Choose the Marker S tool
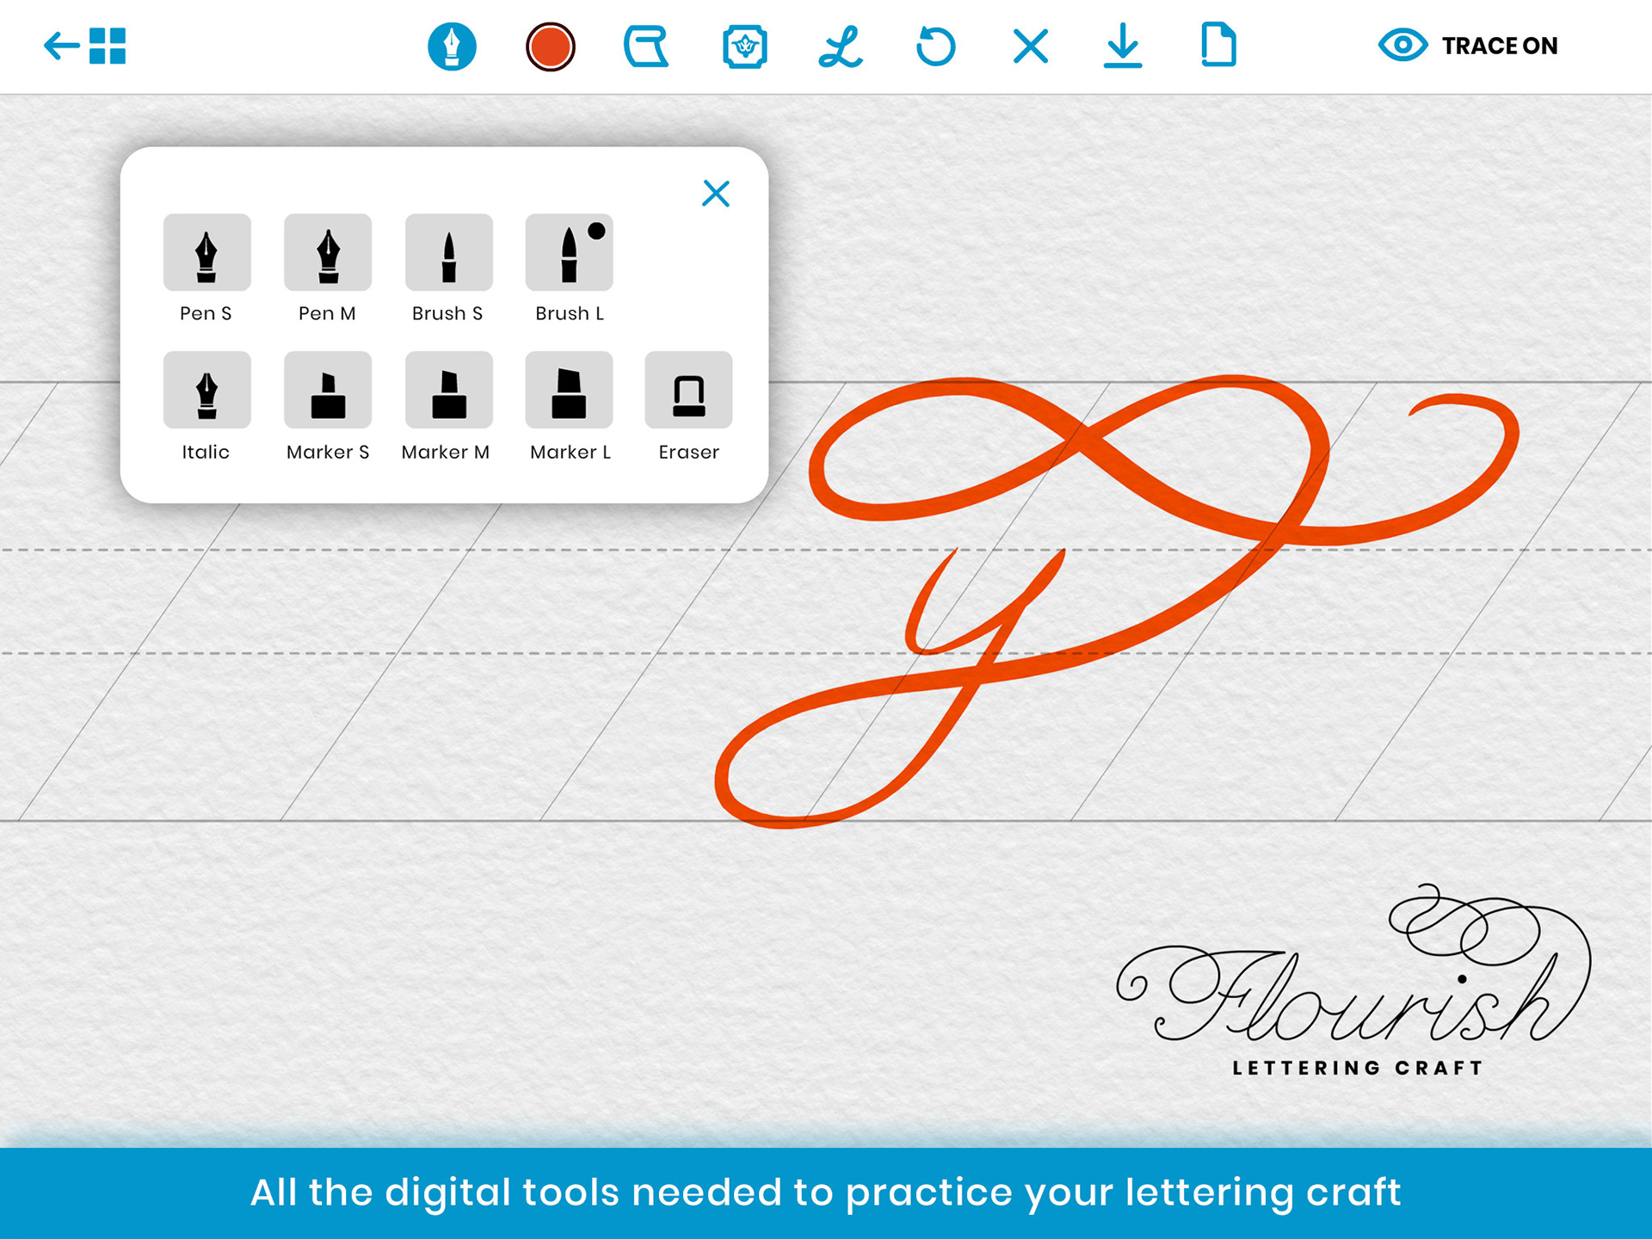The height and width of the screenshot is (1239, 1652). click(327, 390)
